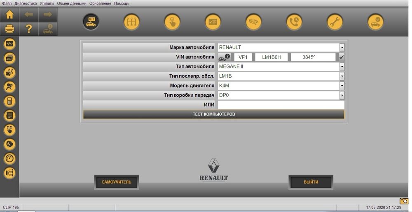The height and width of the screenshot is (212, 412).
Task: Open the airbag passenger sidebar icon
Action: 10,87
